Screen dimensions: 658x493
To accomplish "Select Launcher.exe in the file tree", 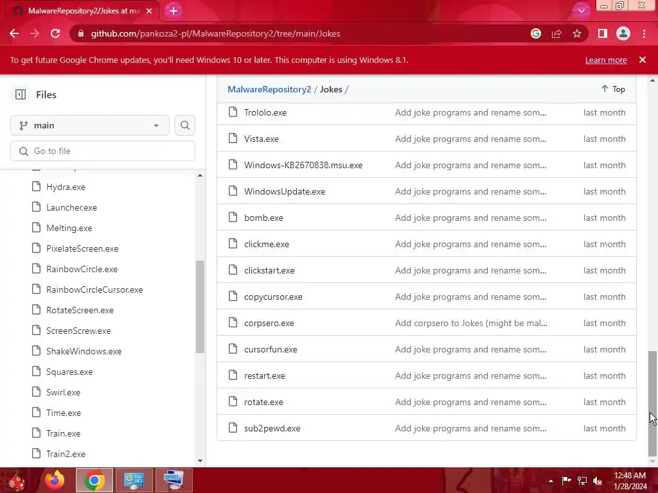I will click(x=71, y=207).
